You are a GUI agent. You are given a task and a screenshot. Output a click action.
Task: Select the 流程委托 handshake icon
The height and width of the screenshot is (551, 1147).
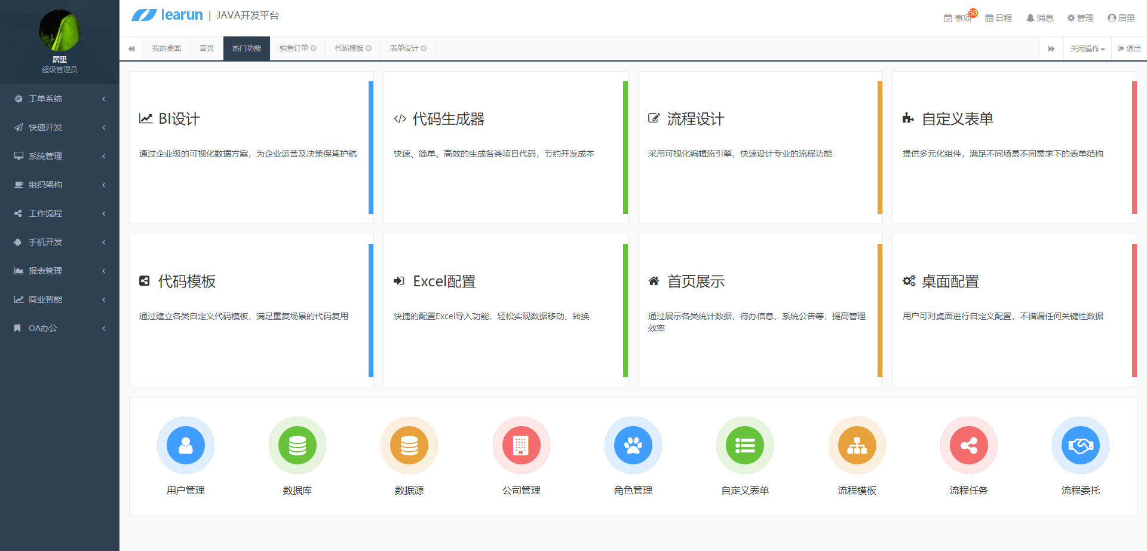(1080, 445)
